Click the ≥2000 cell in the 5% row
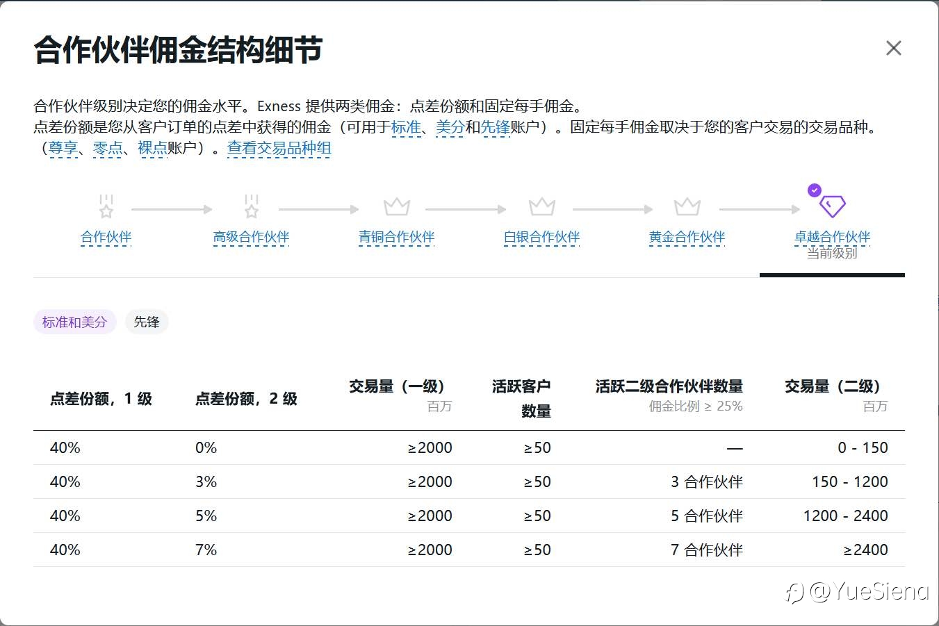This screenshot has height=626, width=939. tap(430, 516)
